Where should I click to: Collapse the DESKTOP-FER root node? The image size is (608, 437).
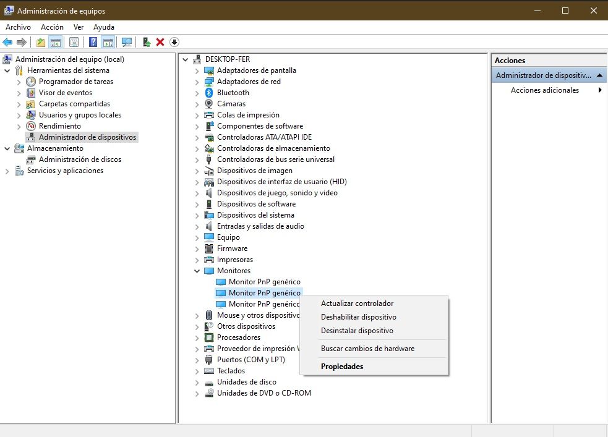click(x=186, y=60)
